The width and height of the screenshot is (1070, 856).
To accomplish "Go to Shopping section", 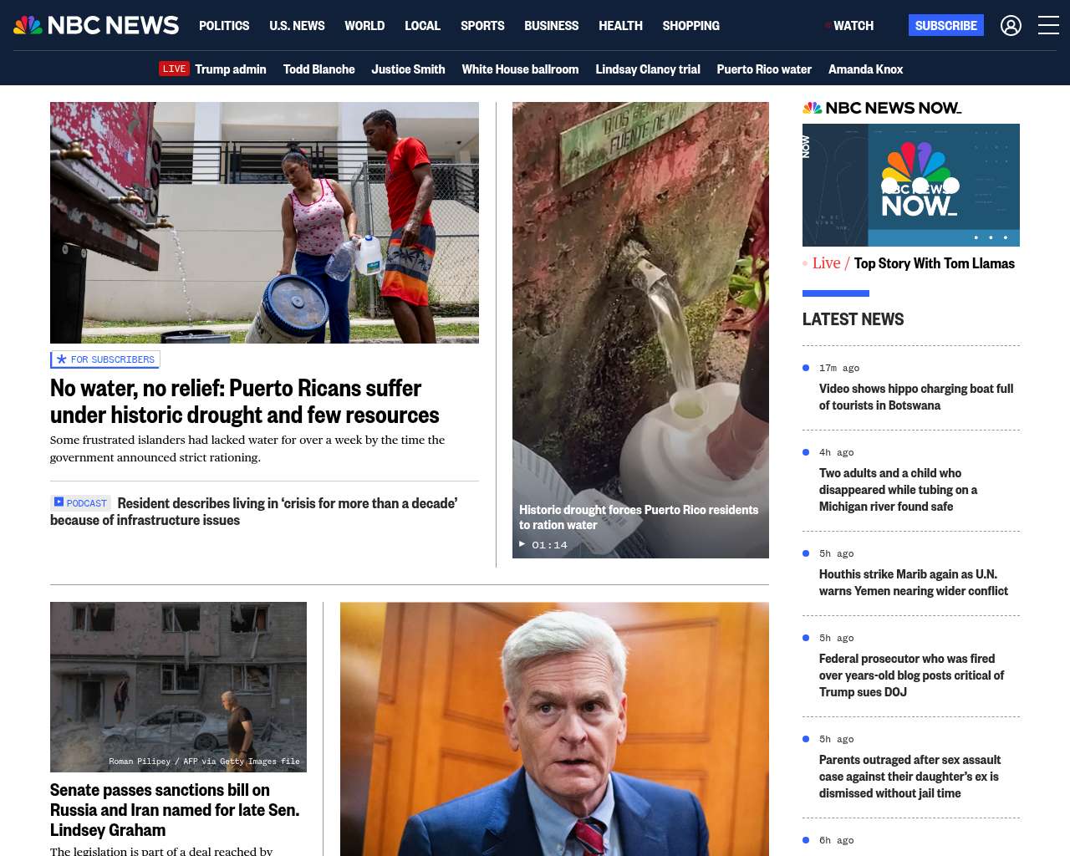I will 690,26.
